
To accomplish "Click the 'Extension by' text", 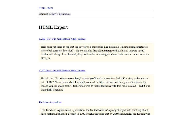I will point(45,14).
